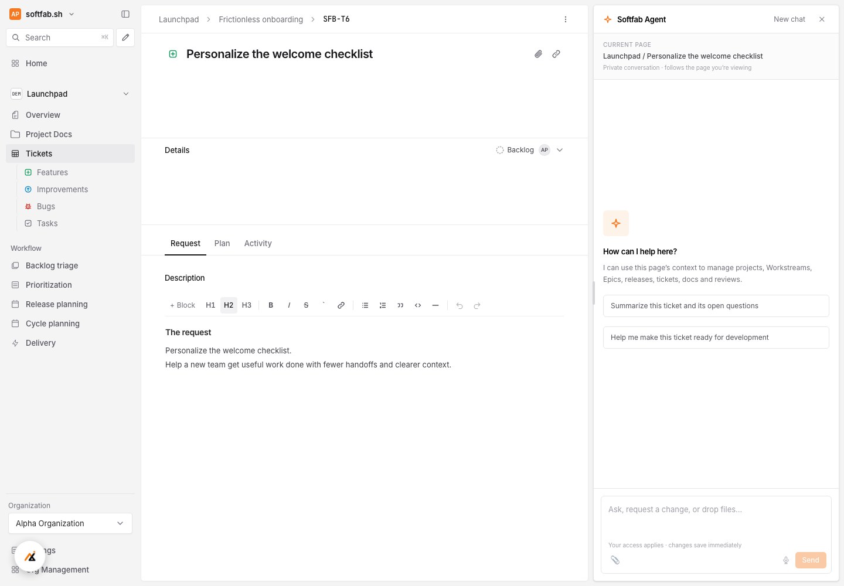
Task: Switch to the Activity tab
Action: [x=258, y=243]
